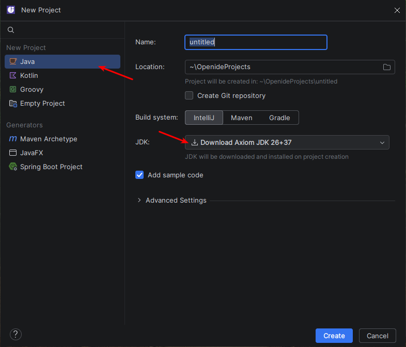Viewport: 406px width, 347px height.
Task: Open the JDK dropdown arrow
Action: tap(382, 143)
